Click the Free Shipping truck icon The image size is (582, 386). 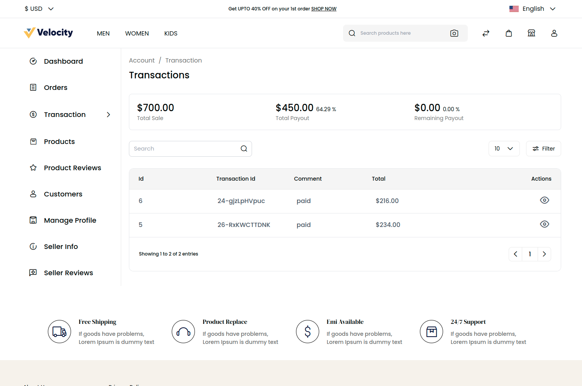click(59, 332)
